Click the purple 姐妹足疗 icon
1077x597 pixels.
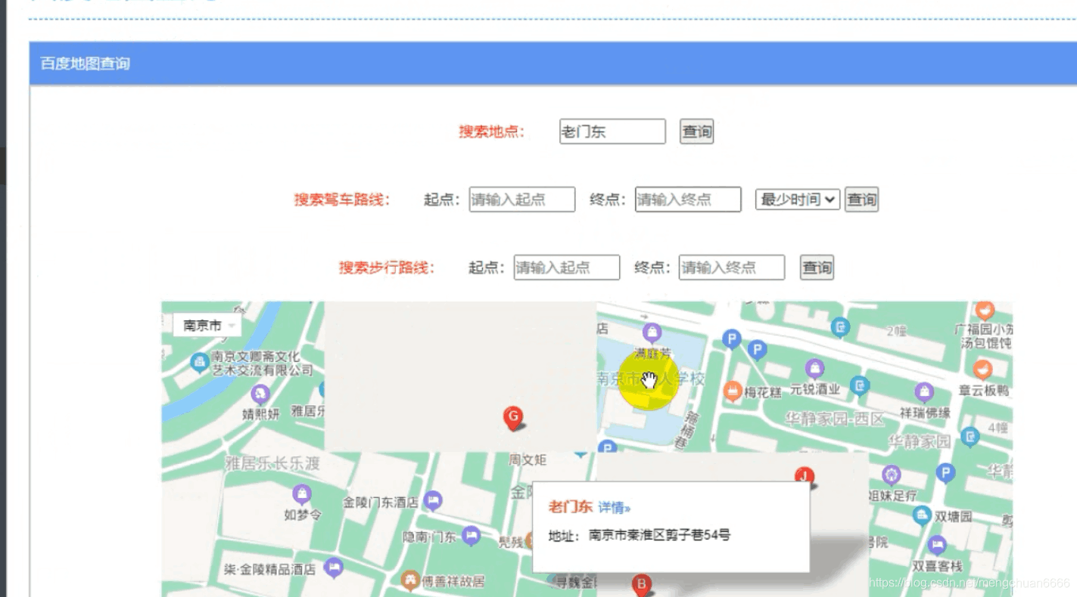tap(892, 475)
